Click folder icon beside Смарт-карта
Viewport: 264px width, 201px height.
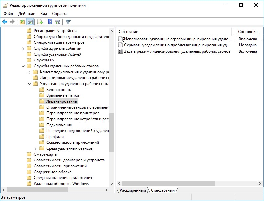[29, 154]
